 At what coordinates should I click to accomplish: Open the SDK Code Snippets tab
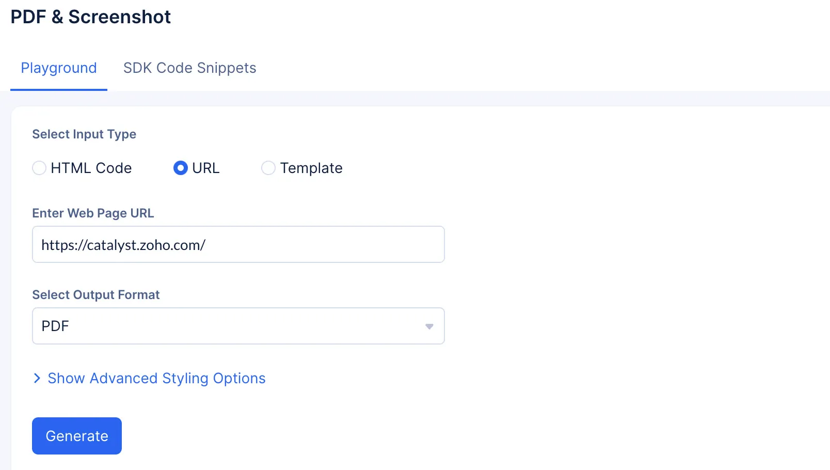pyautogui.click(x=189, y=68)
